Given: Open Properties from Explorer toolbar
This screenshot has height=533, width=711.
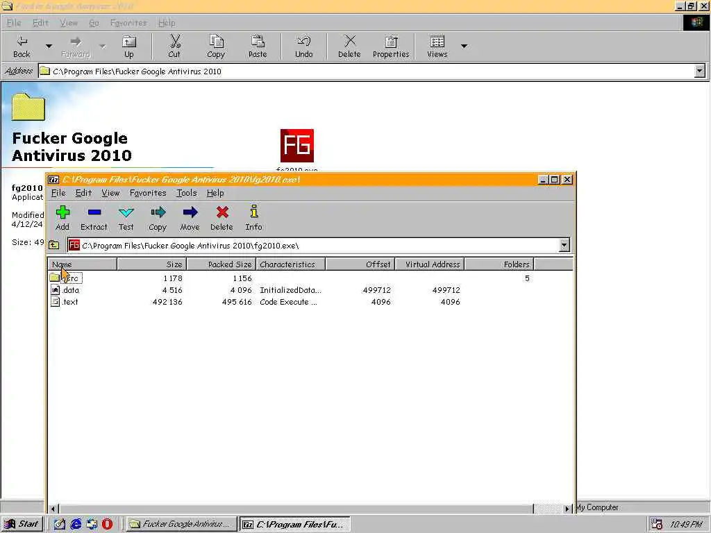Looking at the screenshot, I should (x=391, y=46).
